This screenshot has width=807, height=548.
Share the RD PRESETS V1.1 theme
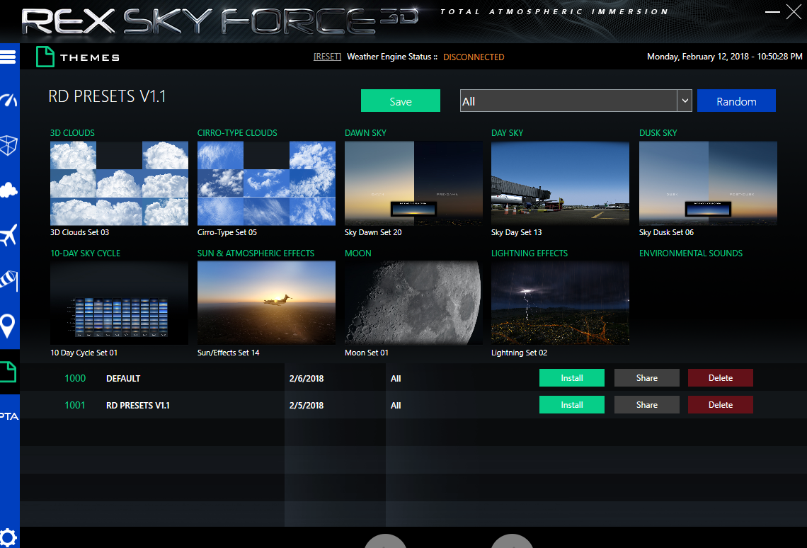coord(647,404)
